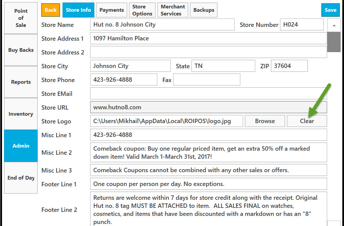Open End of Day section
The image size is (344, 226).
click(x=21, y=178)
